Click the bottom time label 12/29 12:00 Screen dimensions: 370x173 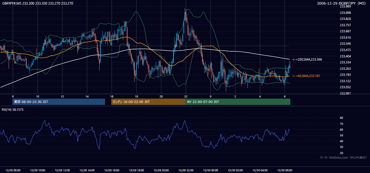coord(62,170)
